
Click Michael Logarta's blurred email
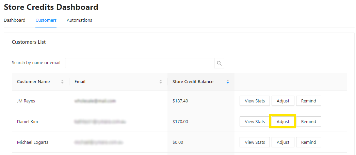click(99, 142)
